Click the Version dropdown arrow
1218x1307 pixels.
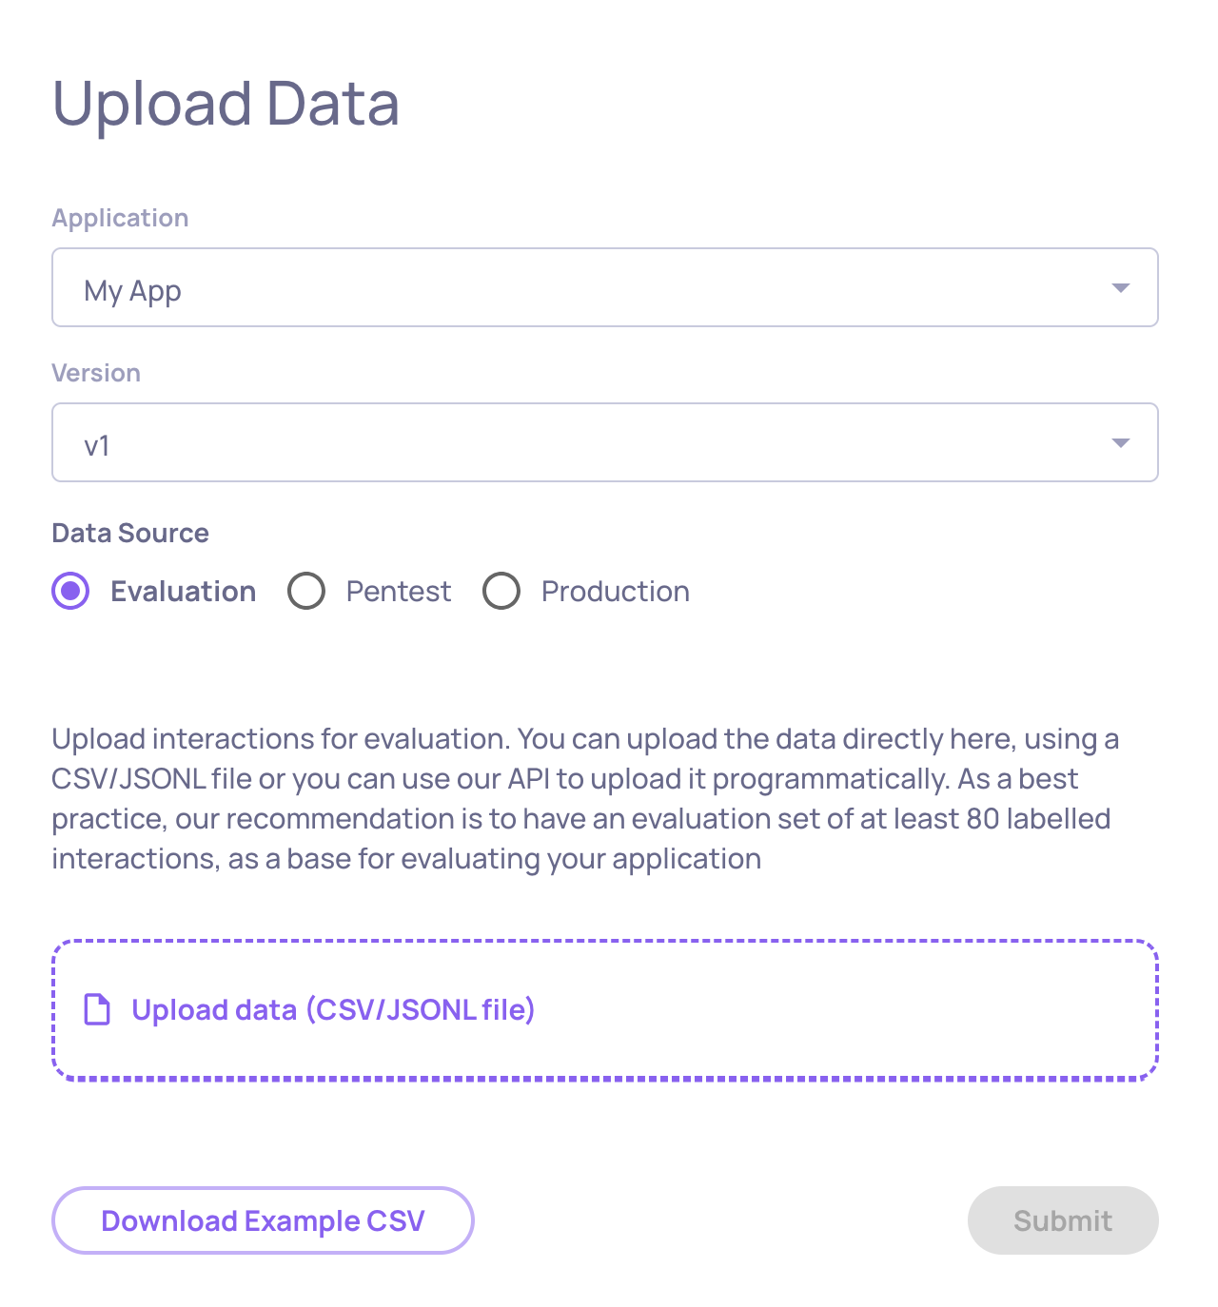pyautogui.click(x=1120, y=443)
